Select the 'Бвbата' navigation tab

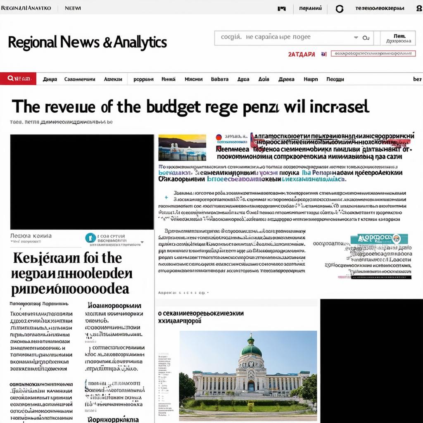point(219,79)
